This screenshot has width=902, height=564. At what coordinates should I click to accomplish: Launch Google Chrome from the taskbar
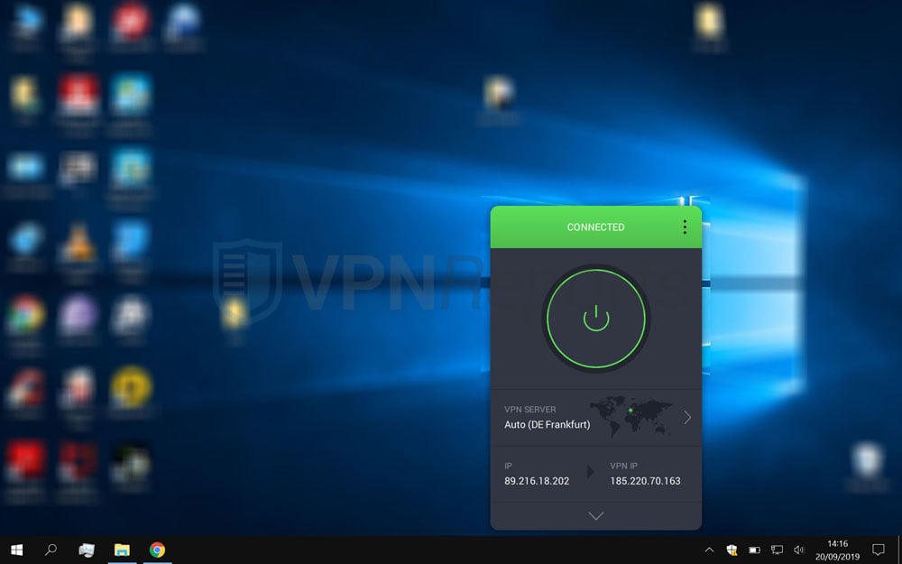click(x=158, y=550)
